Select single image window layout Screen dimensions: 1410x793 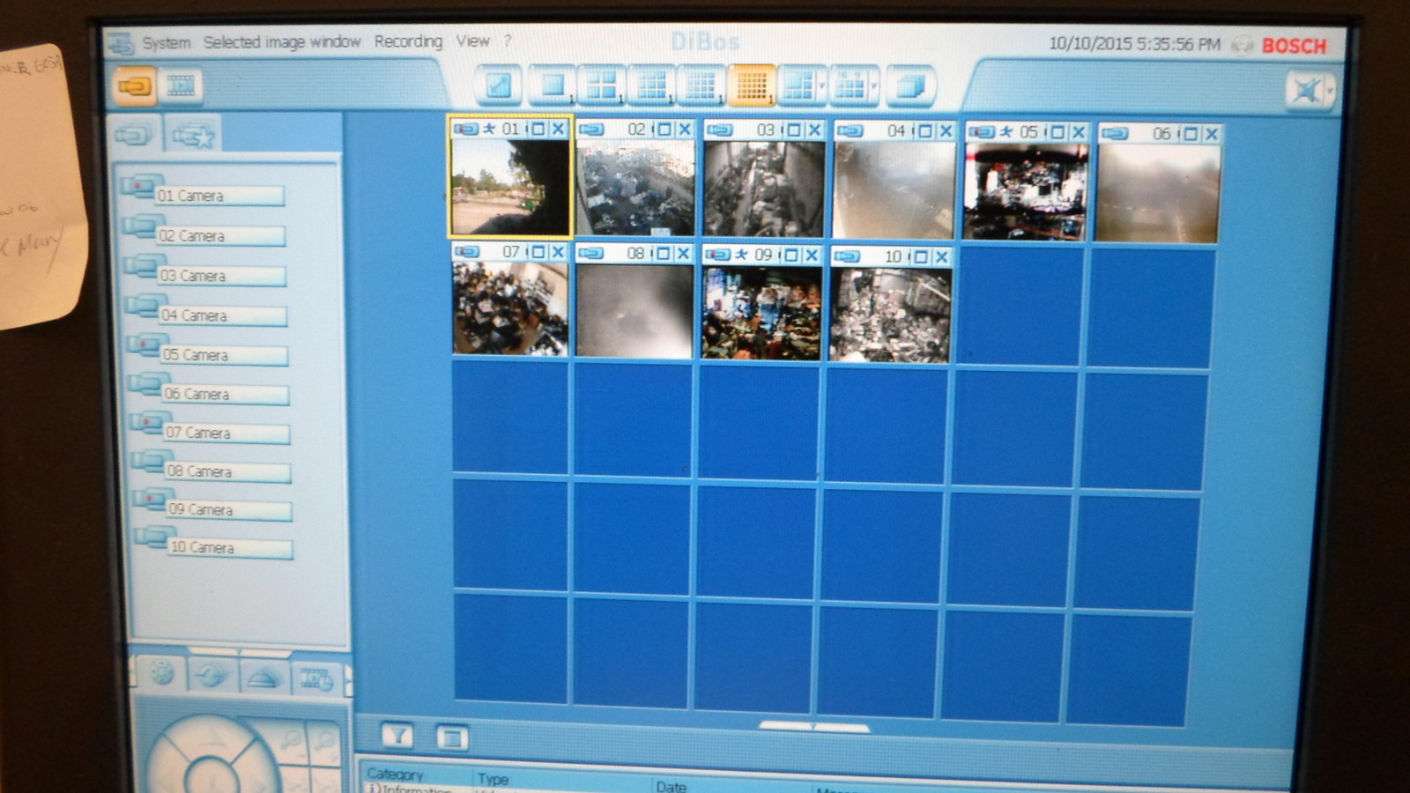coord(552,85)
